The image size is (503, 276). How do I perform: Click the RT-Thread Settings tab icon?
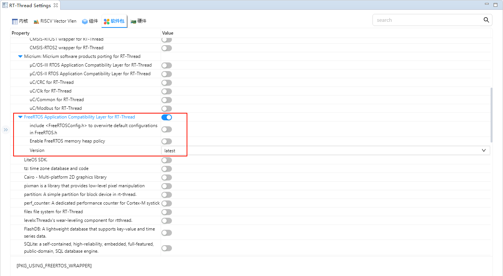coord(5,5)
